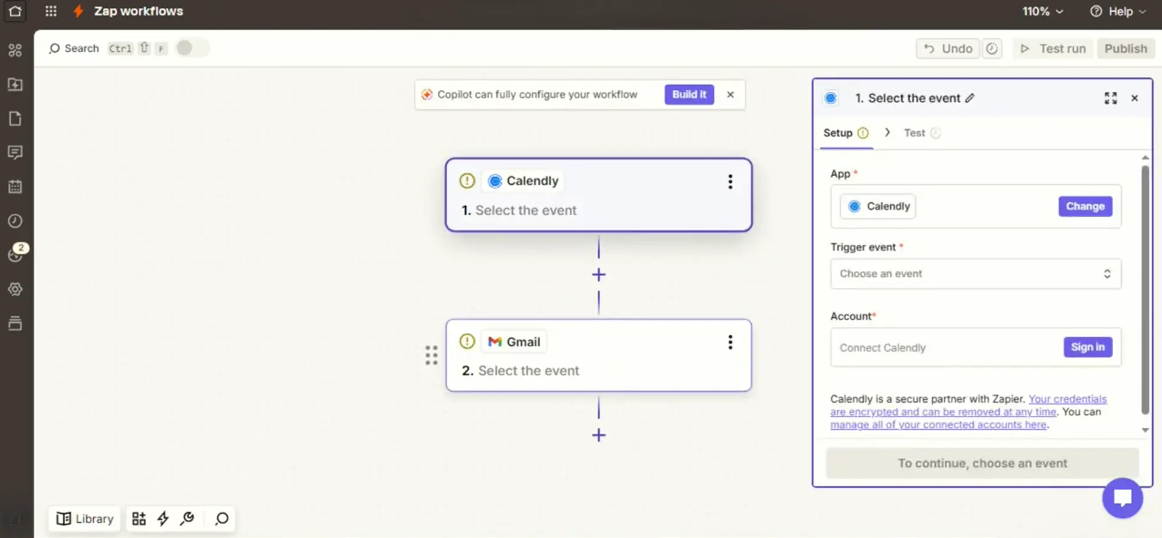Open the stacked layers sidebar icon
Screen dimensions: 1162x538
point(15,323)
